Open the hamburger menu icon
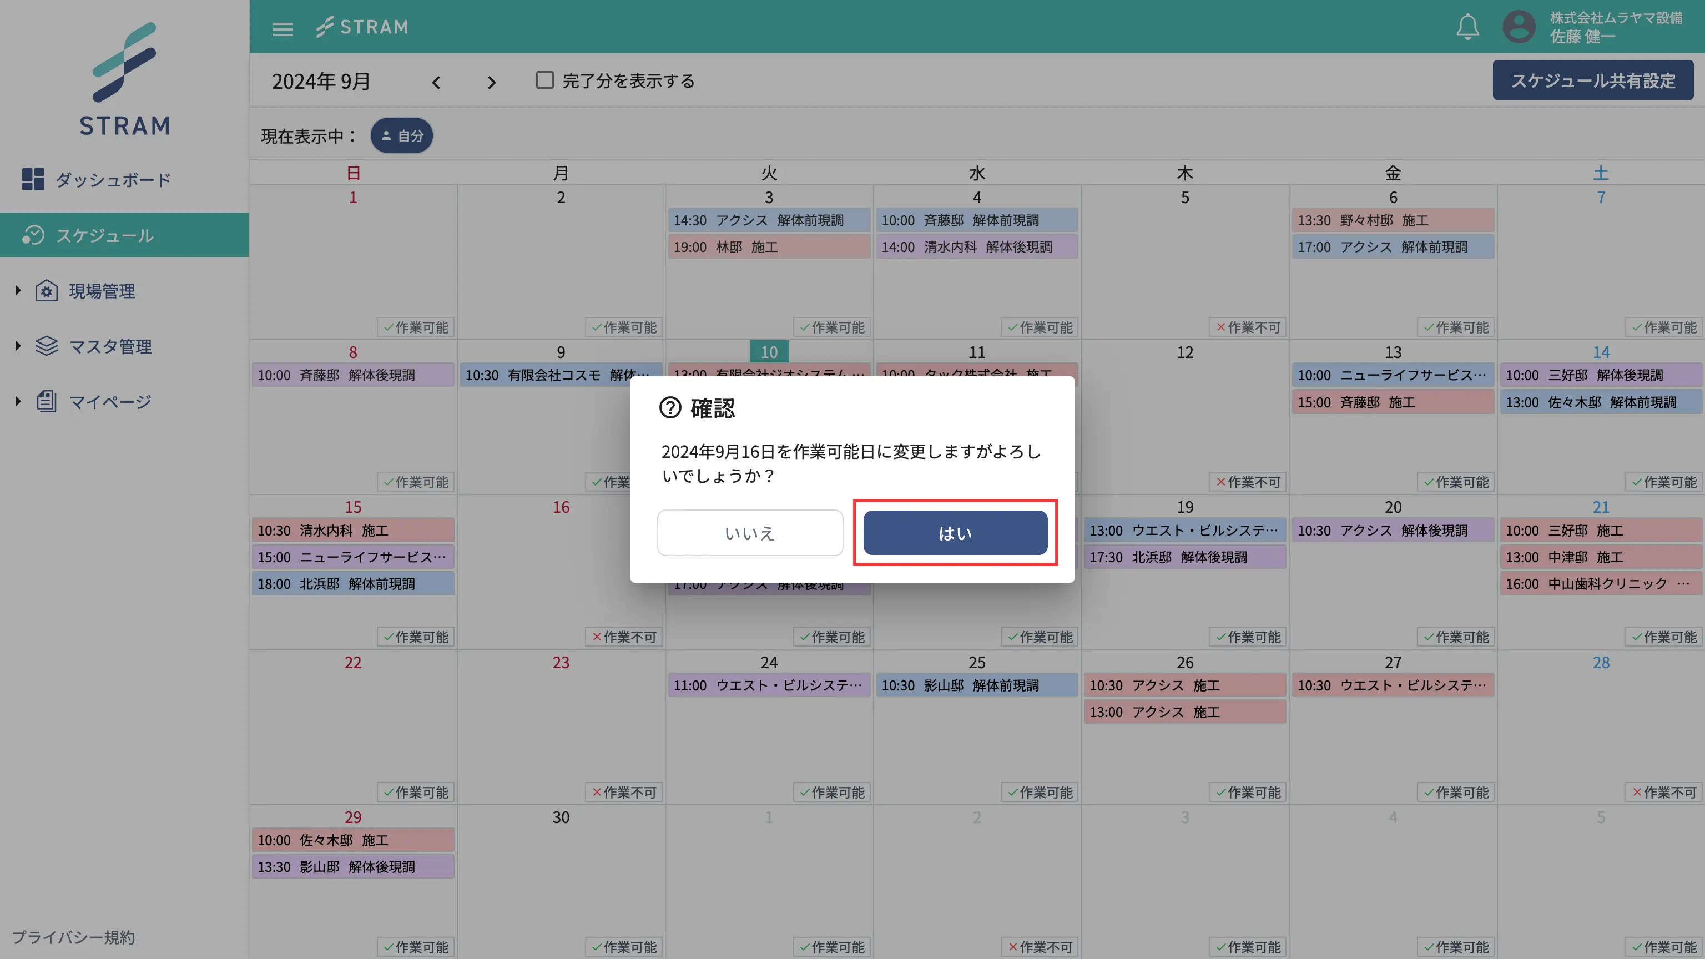 click(x=283, y=28)
